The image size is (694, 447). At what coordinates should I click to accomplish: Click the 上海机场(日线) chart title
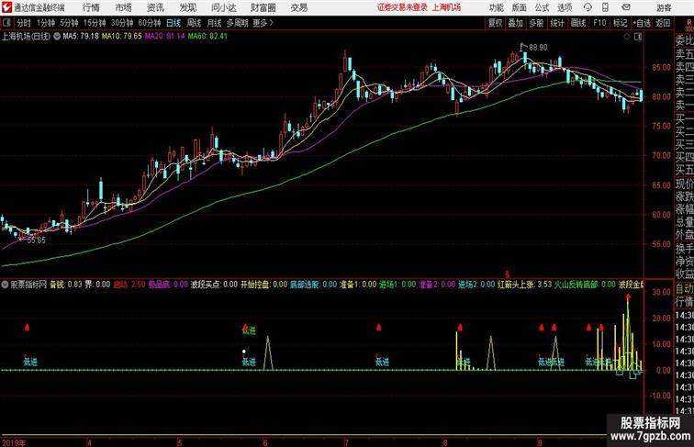pos(26,37)
